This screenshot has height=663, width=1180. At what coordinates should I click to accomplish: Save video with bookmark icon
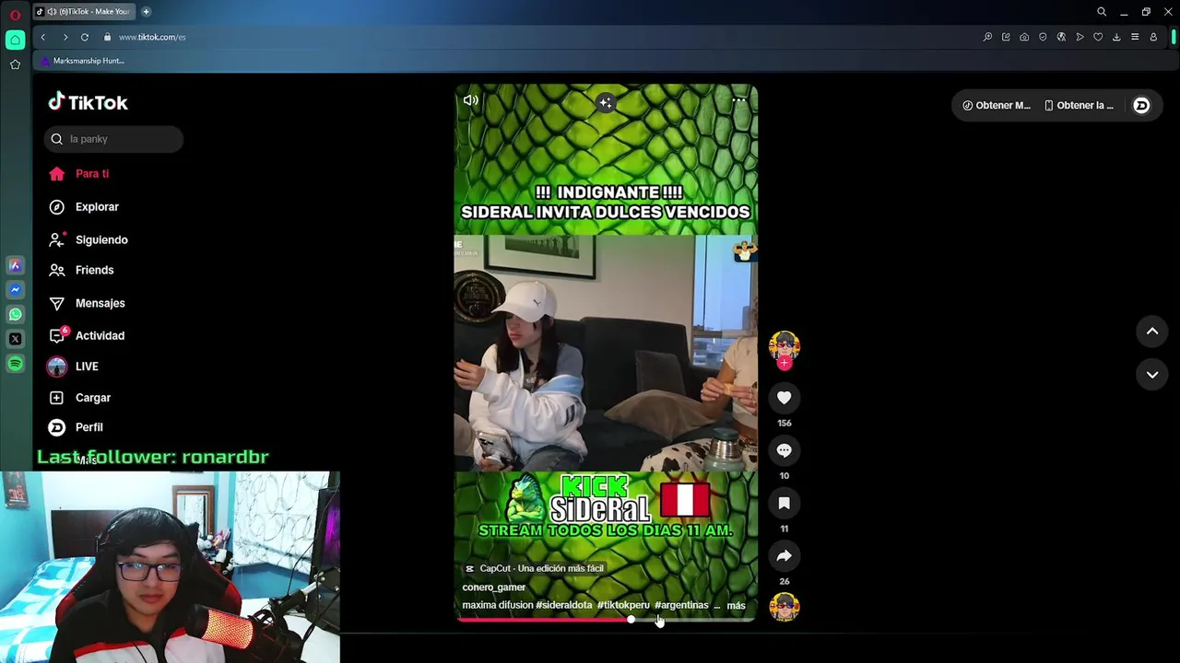click(x=785, y=504)
